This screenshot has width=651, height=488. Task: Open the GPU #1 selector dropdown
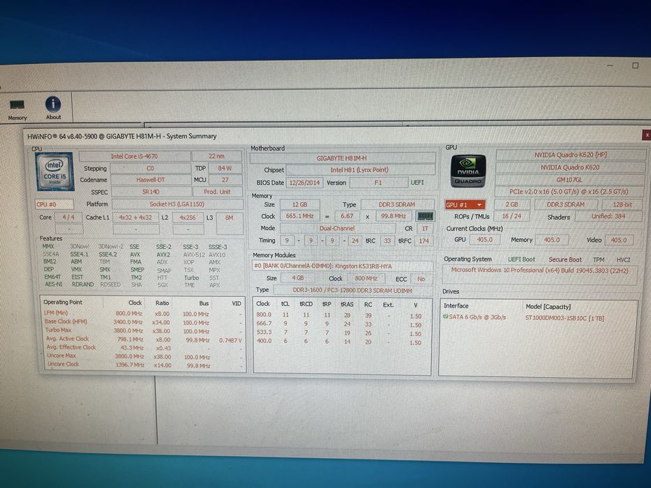[465, 204]
